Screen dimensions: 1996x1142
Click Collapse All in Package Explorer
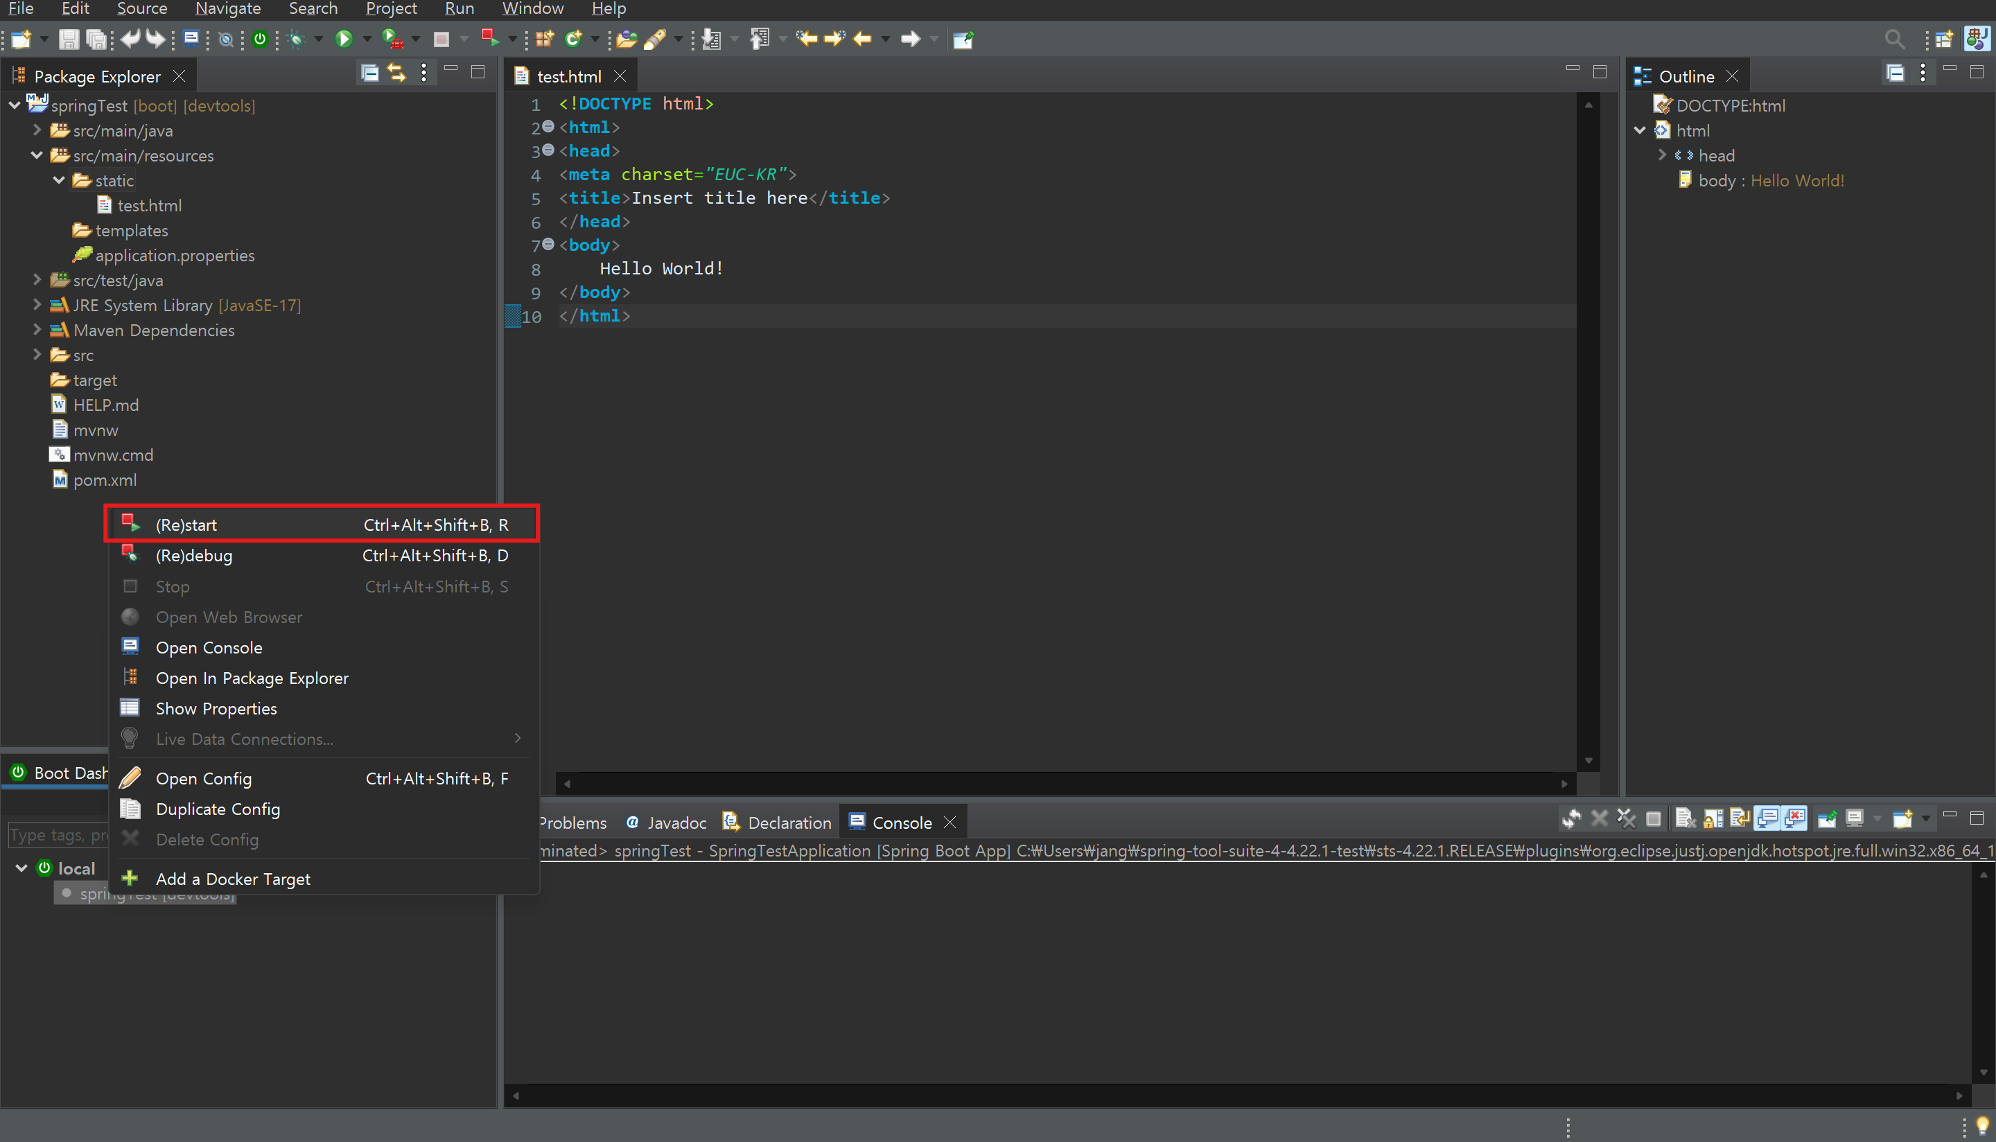(369, 73)
